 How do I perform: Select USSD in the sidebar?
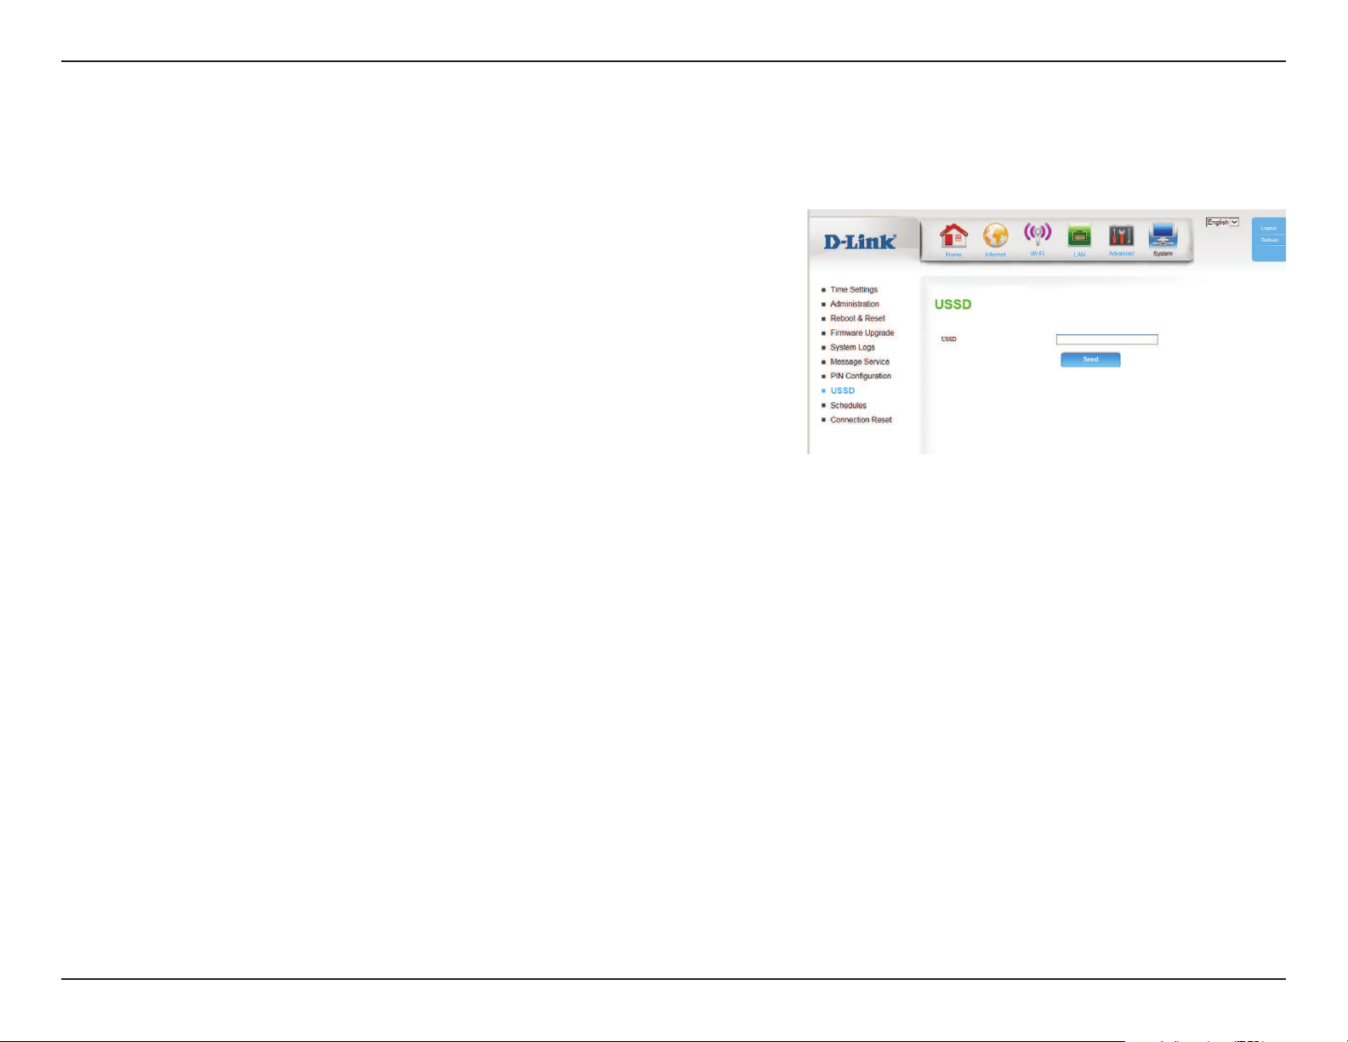pos(842,390)
